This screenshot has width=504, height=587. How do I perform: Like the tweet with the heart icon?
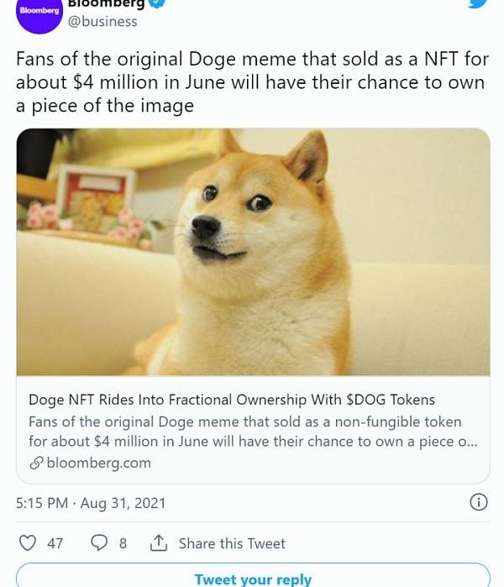point(28,543)
